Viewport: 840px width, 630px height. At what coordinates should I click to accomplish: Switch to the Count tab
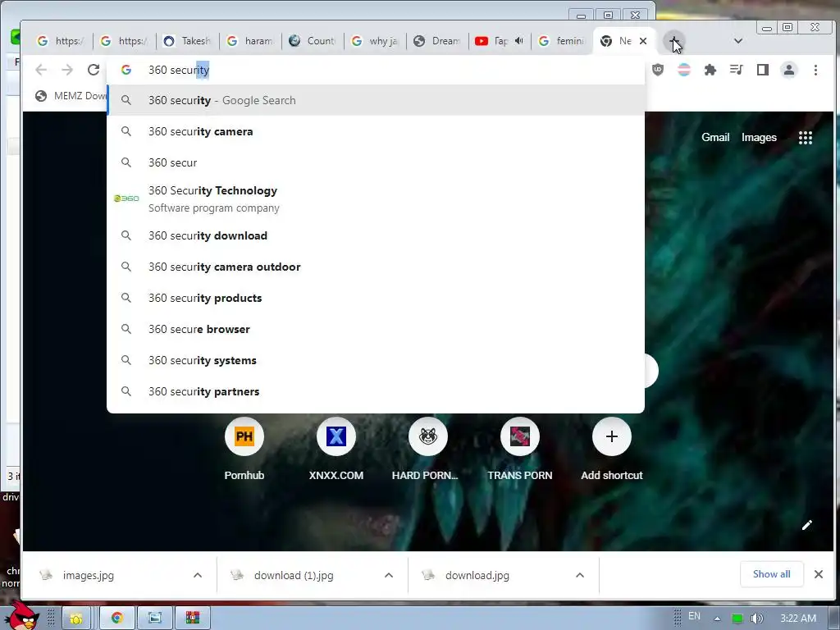point(313,41)
